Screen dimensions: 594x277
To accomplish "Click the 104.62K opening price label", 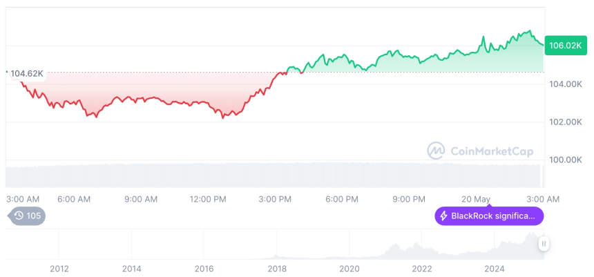I will (26, 73).
